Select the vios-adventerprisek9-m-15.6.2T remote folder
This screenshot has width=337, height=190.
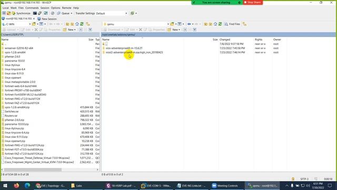click(124, 48)
